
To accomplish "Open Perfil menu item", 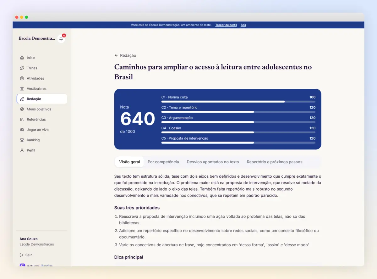I will (x=42, y=150).
